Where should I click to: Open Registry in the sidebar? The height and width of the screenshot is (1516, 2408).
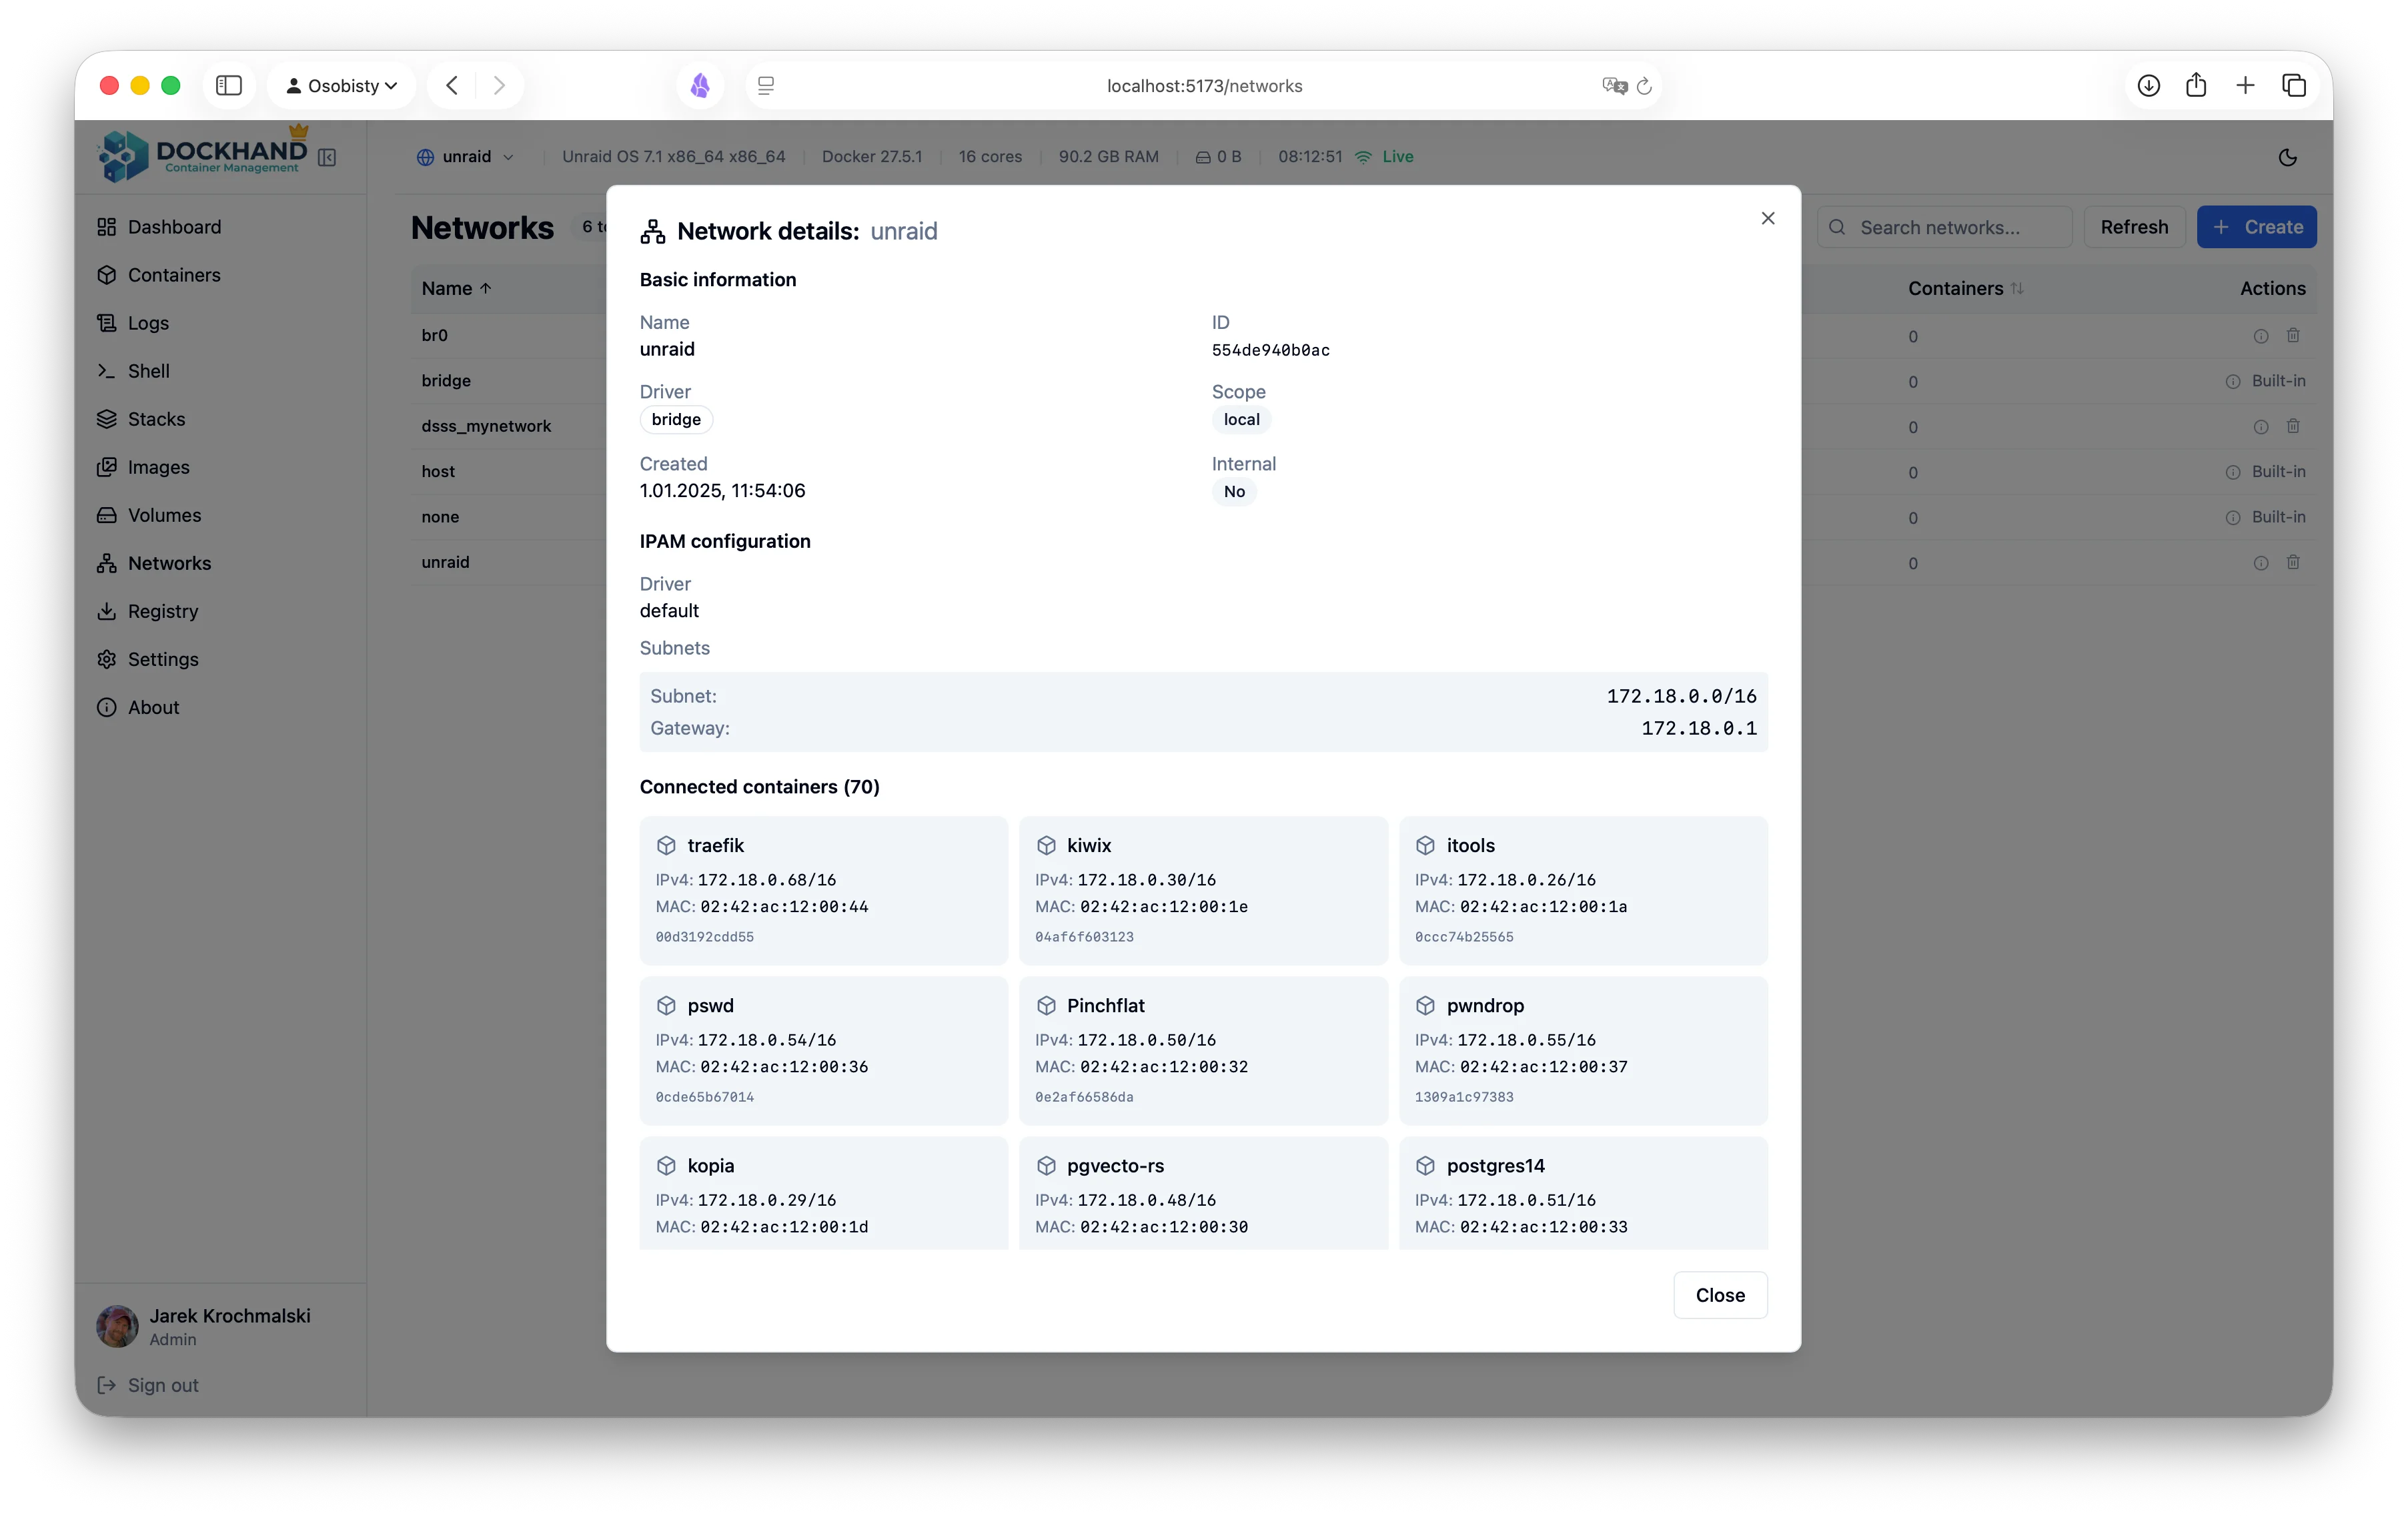point(162,611)
